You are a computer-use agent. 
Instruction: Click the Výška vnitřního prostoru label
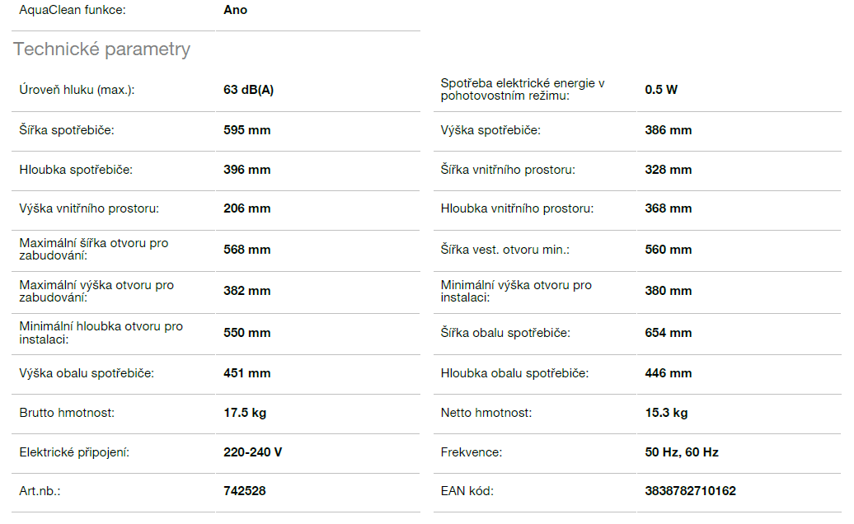tap(89, 208)
